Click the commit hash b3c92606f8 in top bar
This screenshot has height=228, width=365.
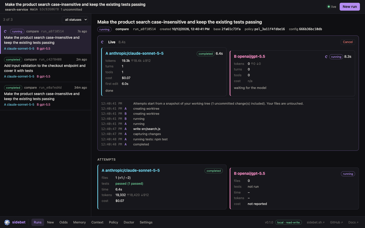[x=49, y=9]
